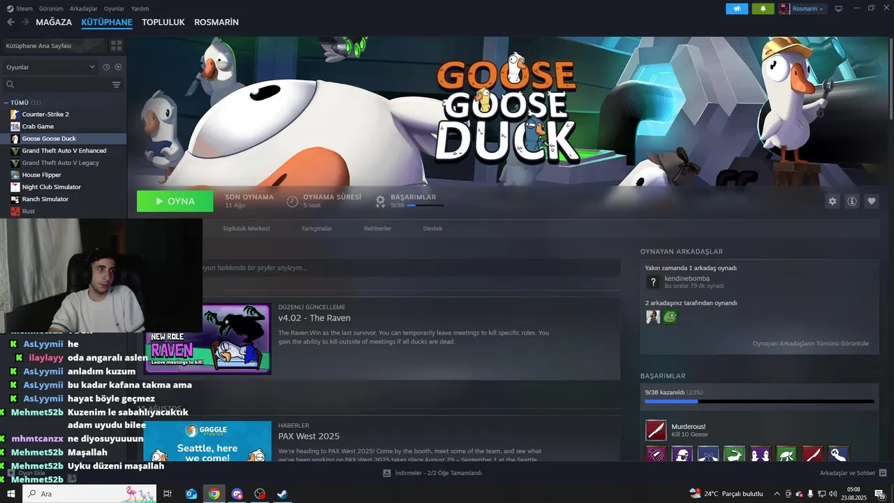
Task: Select Rust in library list
Action: click(x=28, y=211)
